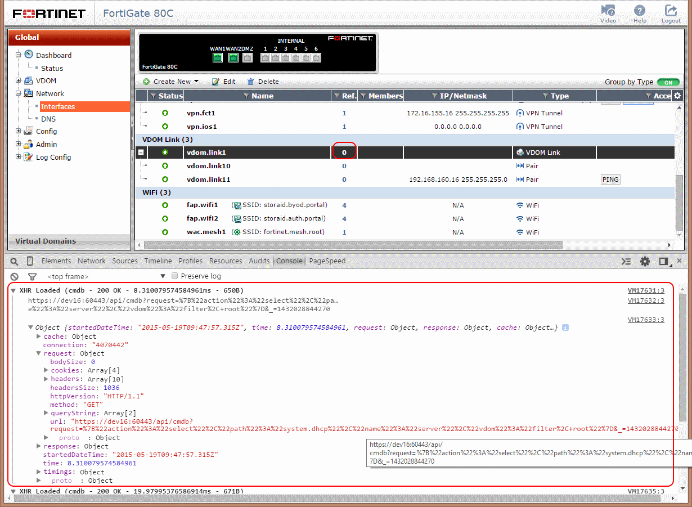Select DNS in the sidebar
The width and height of the screenshot is (692, 507).
pyautogui.click(x=48, y=119)
